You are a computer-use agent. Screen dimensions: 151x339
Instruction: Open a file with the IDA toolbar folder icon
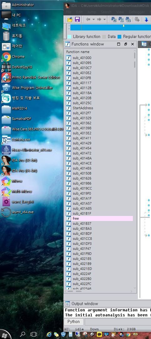[70, 19]
